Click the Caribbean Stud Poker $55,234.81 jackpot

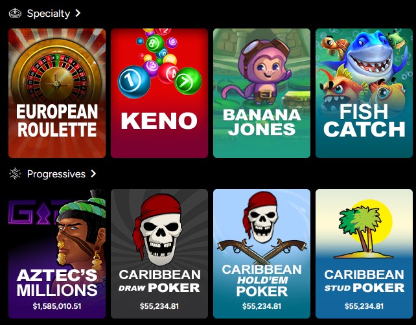[364, 306]
